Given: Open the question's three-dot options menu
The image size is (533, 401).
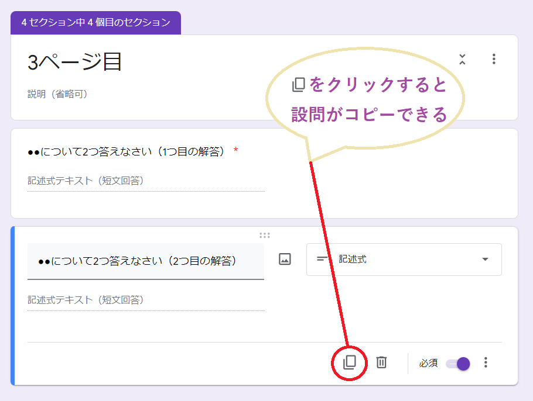Looking at the screenshot, I should coord(486,363).
